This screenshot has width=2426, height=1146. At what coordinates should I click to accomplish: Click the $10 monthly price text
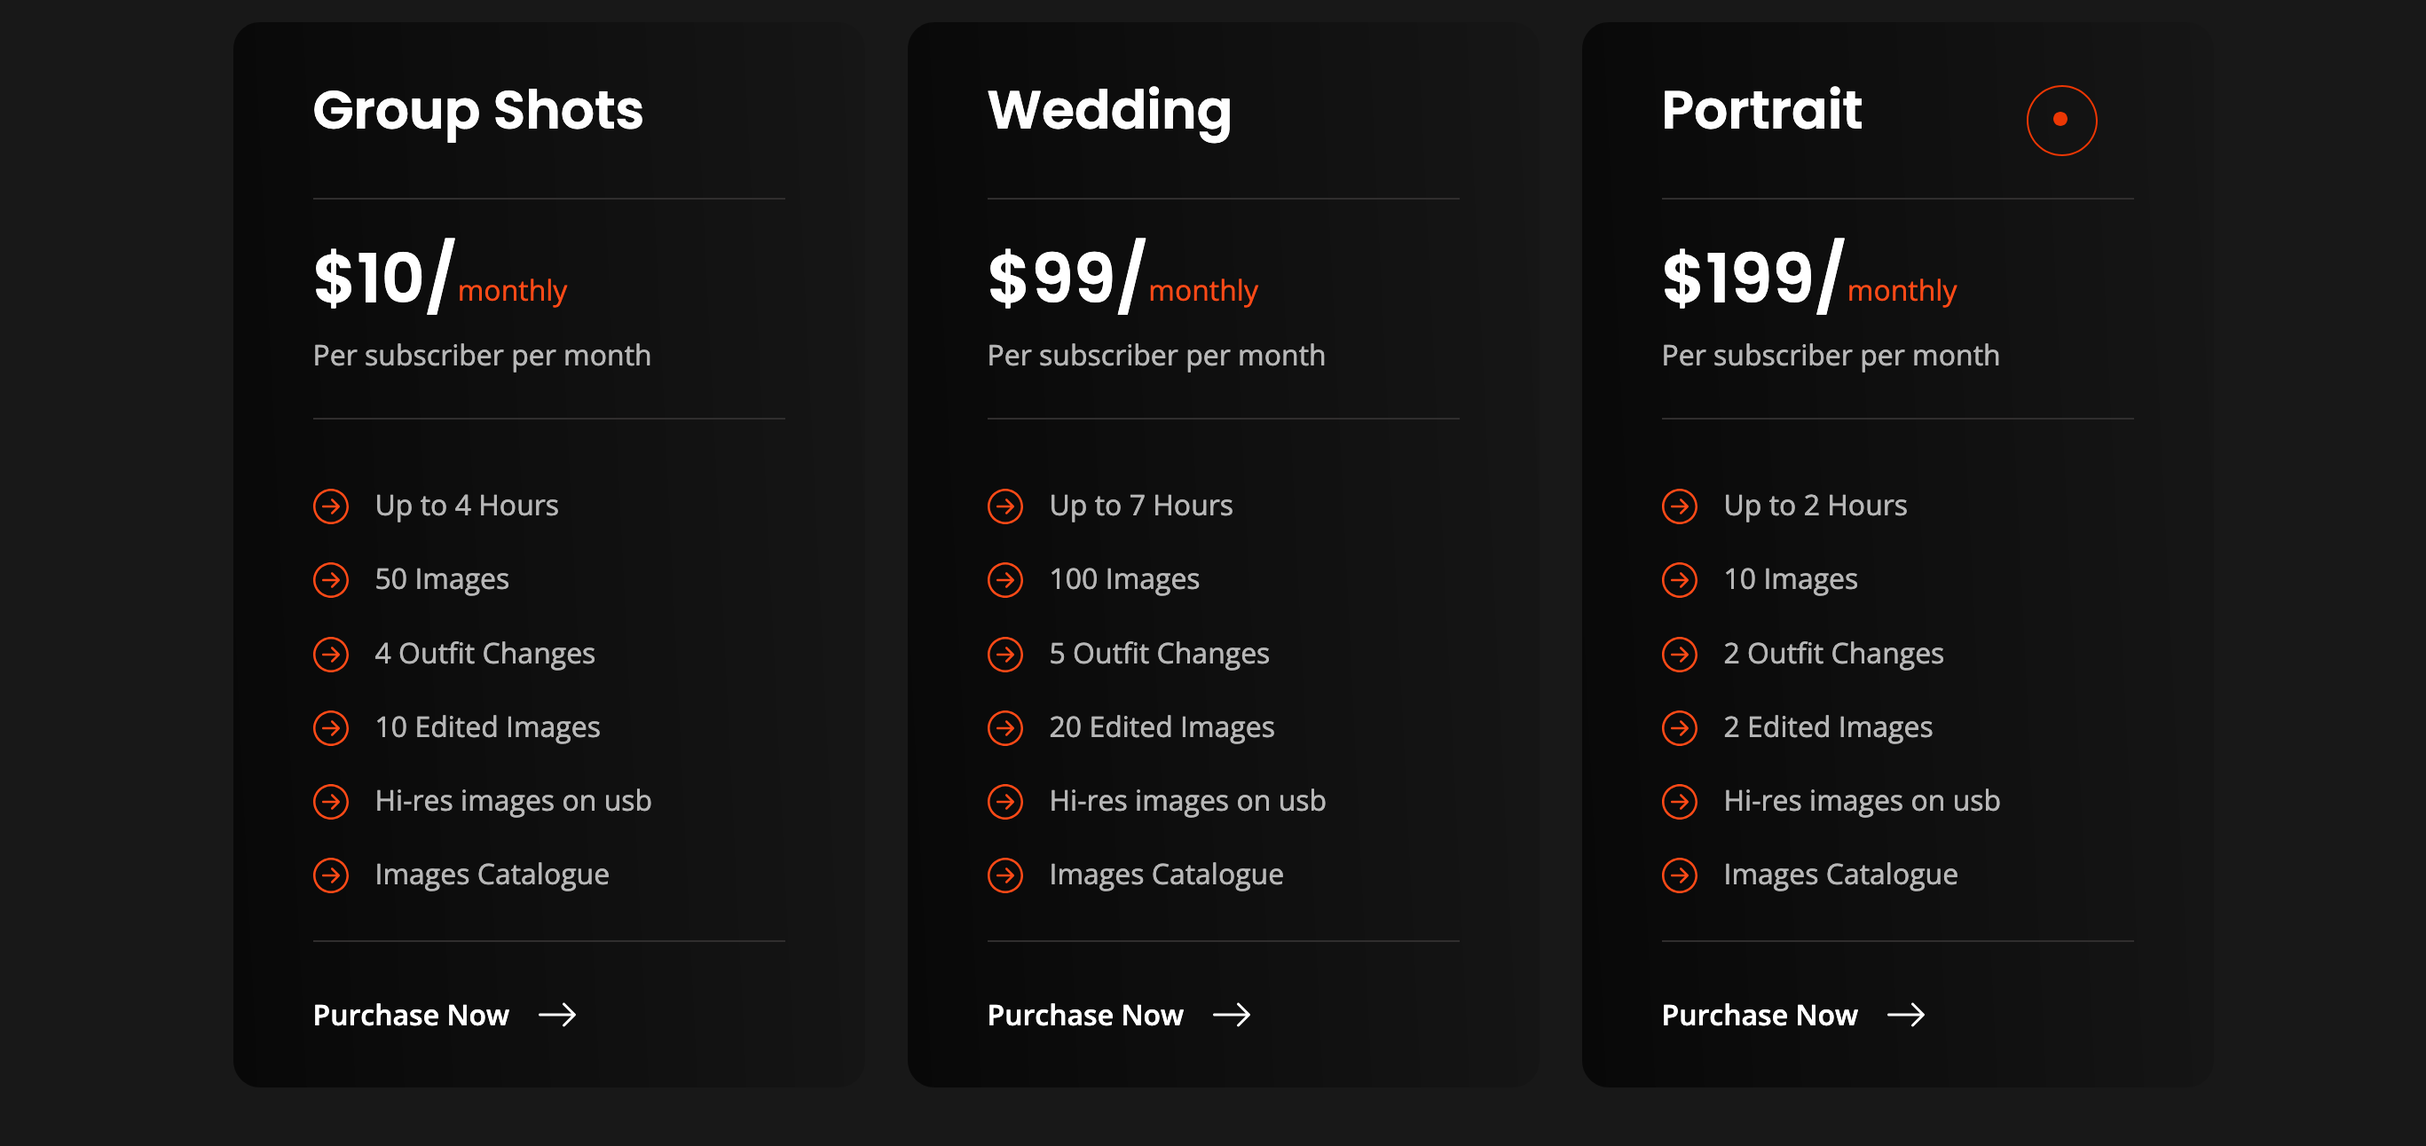(440, 279)
